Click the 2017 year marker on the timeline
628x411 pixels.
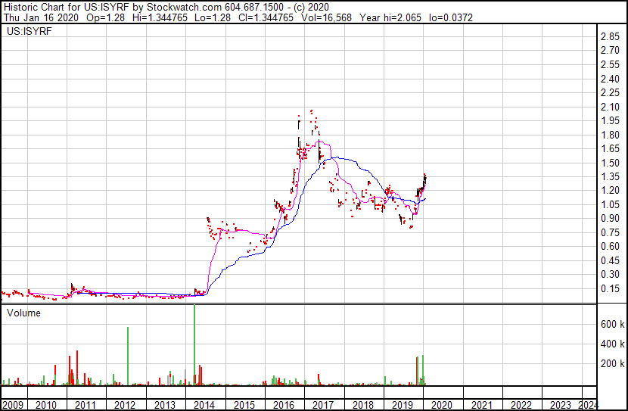(x=323, y=405)
